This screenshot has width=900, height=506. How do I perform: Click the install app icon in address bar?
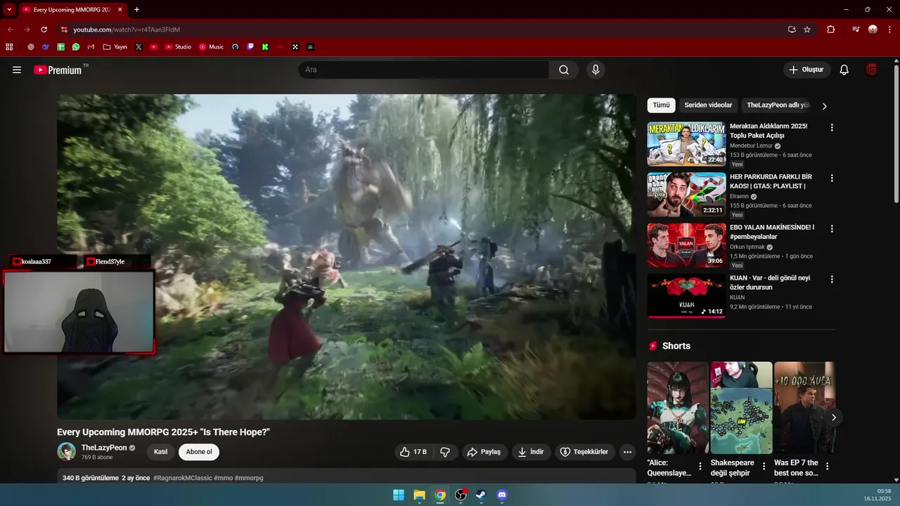pyautogui.click(x=792, y=30)
